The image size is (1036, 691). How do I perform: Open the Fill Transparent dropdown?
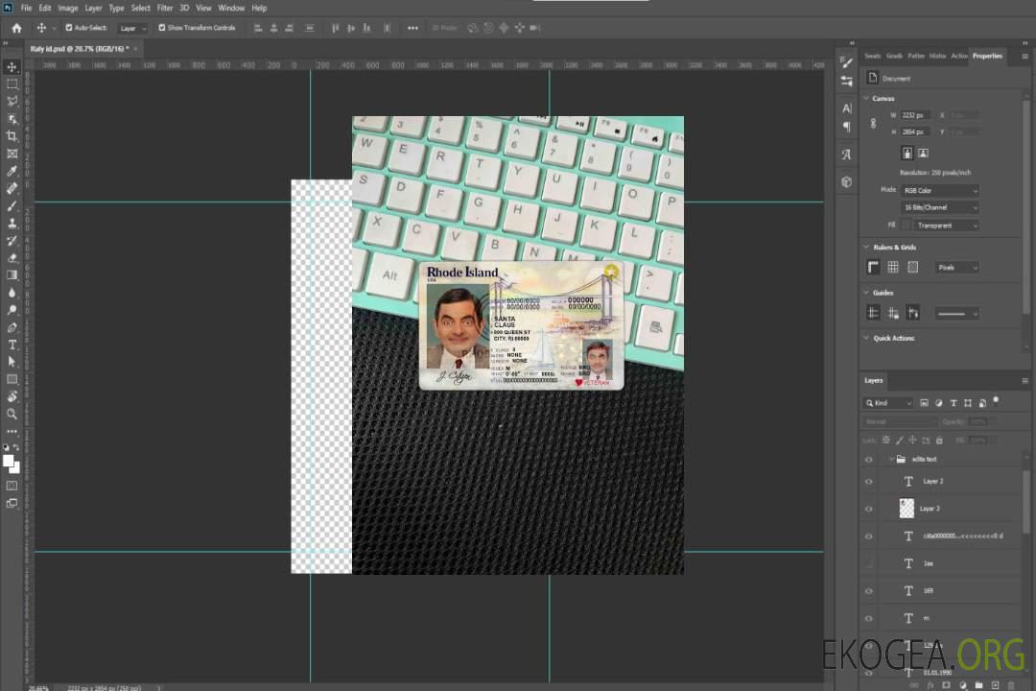pyautogui.click(x=947, y=226)
